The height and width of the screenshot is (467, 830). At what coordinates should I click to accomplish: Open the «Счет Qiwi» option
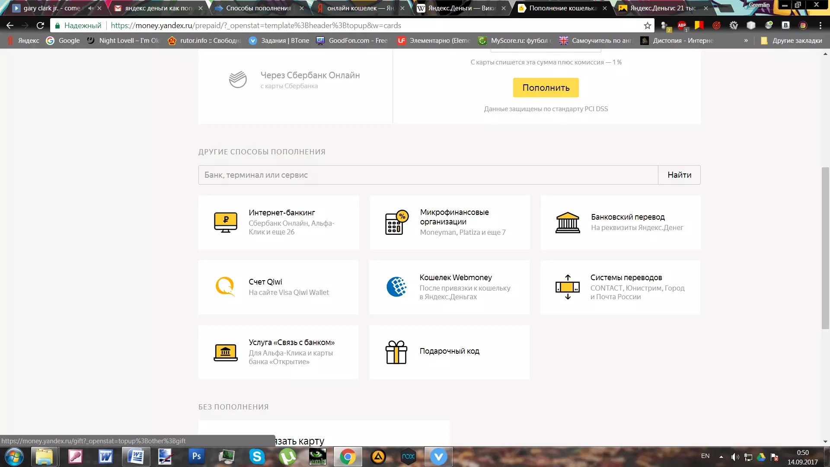[x=278, y=287]
